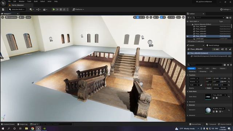Open the Build menu

click(36, 1)
